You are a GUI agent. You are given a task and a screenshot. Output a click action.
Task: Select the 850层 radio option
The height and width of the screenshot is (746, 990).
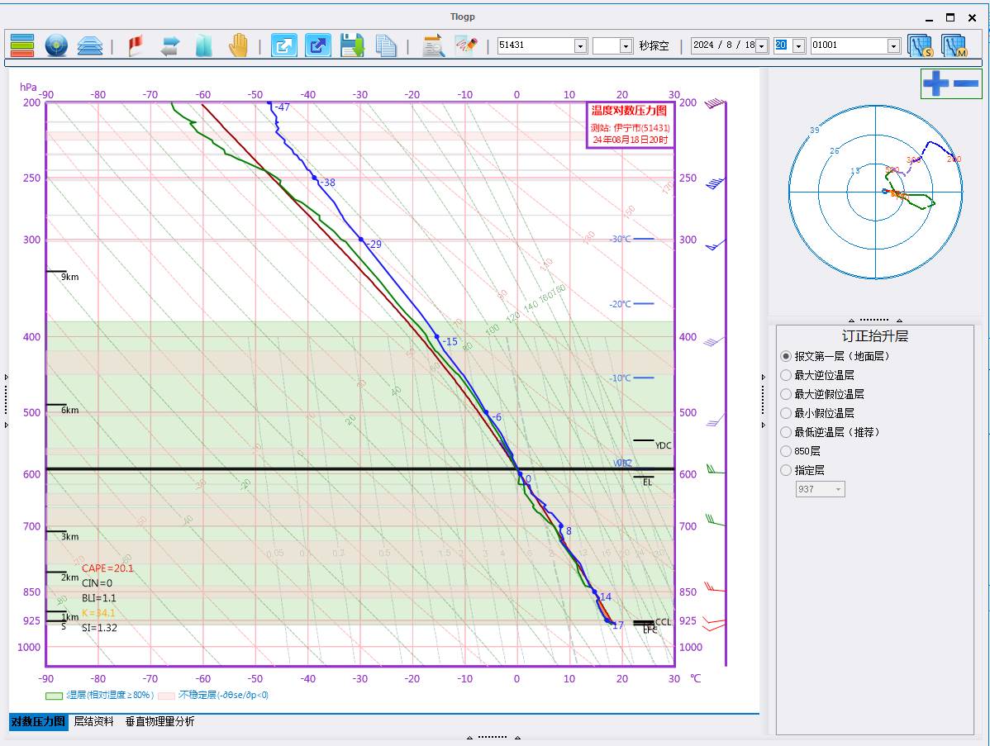click(x=786, y=451)
